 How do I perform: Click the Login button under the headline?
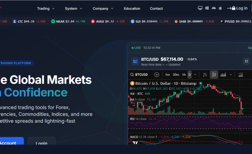pyautogui.click(x=42, y=141)
